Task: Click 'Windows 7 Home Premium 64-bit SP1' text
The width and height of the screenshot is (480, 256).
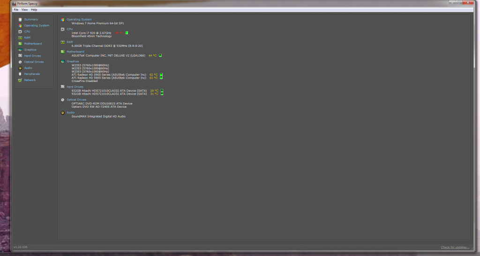Action: 97,23
